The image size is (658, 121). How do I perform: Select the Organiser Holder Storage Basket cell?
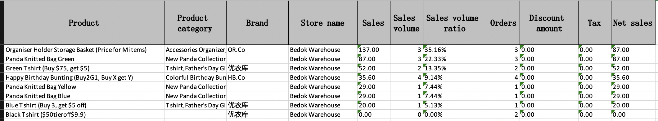[84, 50]
